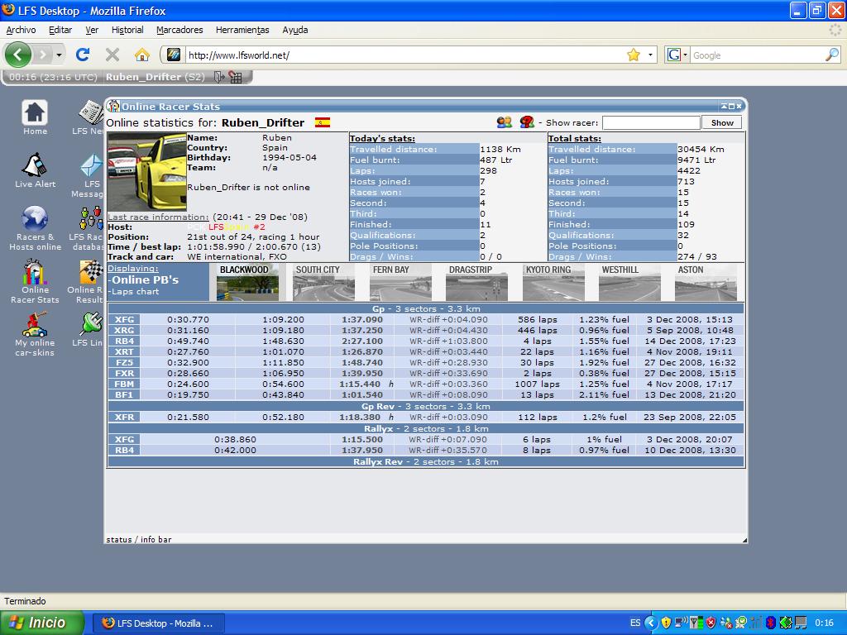Screen dimensions: 847x635
Task: Click the Inicio start button
Action: [42, 623]
